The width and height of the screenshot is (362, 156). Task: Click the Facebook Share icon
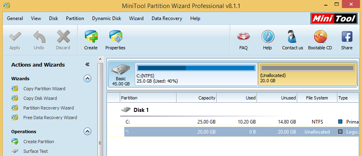pyautogui.click(x=347, y=36)
